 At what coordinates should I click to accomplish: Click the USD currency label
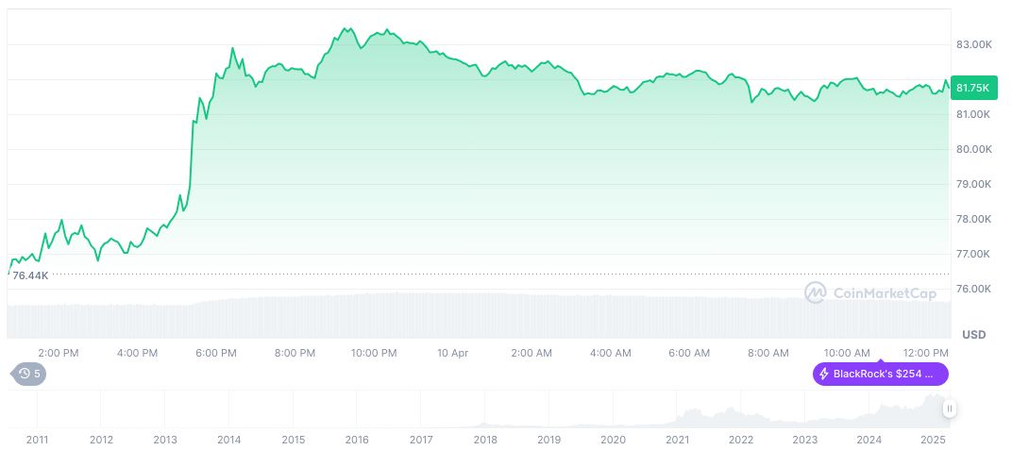[973, 335]
